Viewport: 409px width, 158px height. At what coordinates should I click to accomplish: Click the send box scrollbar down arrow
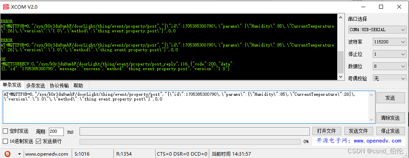coord(372,120)
